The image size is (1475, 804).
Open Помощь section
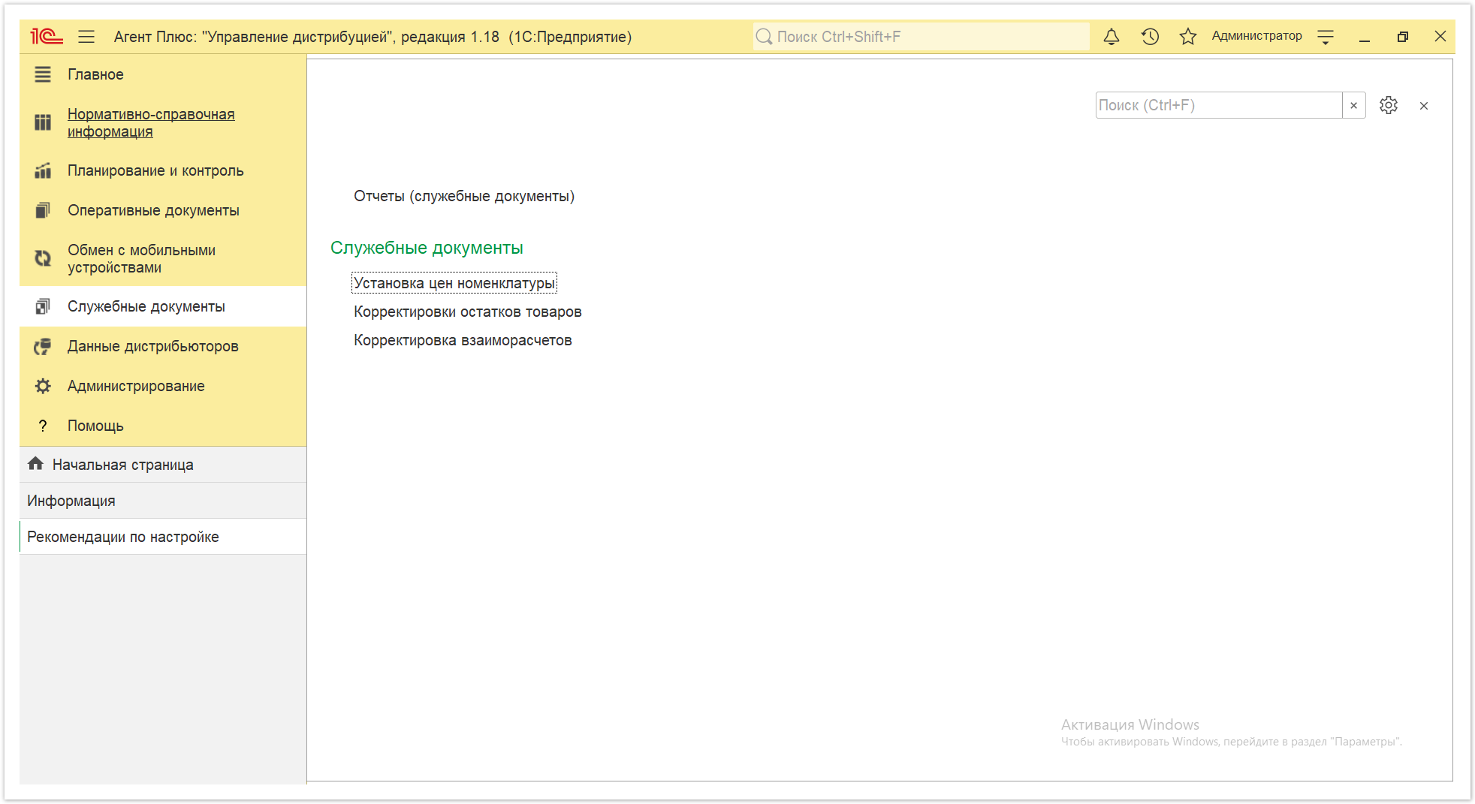[x=95, y=426]
